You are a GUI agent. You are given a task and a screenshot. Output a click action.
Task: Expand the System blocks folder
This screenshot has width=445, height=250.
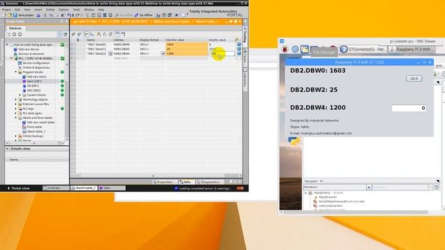click(x=20, y=95)
